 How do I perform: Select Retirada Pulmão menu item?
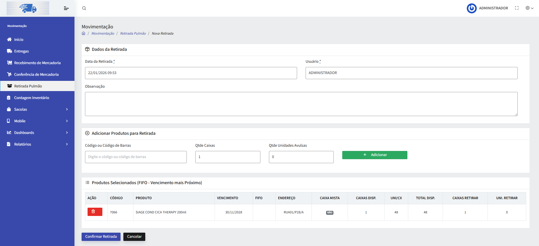pyautogui.click(x=37, y=86)
